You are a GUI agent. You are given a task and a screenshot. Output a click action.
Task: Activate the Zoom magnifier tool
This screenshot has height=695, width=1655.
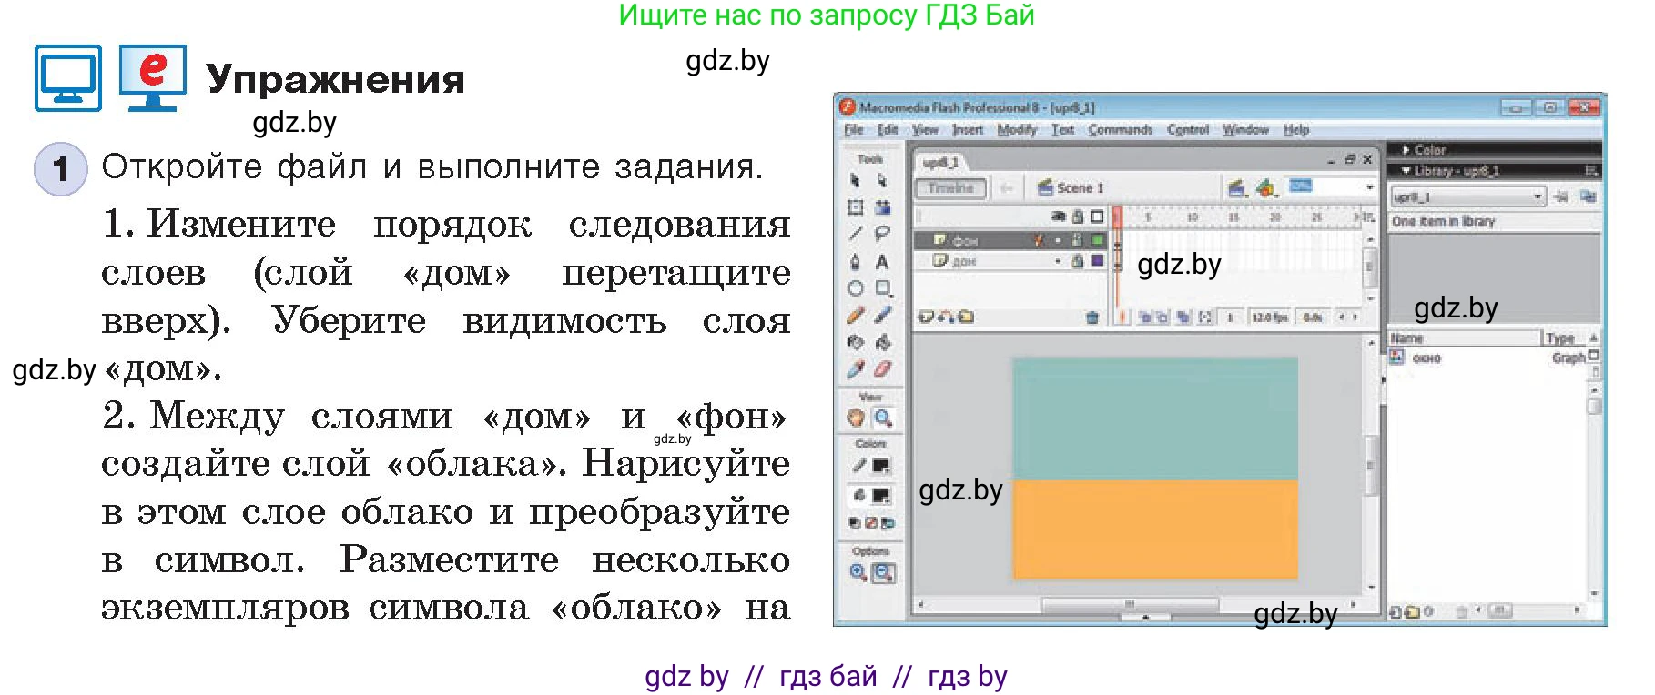point(882,418)
